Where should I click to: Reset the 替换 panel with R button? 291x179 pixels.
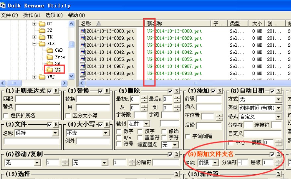point(107,91)
